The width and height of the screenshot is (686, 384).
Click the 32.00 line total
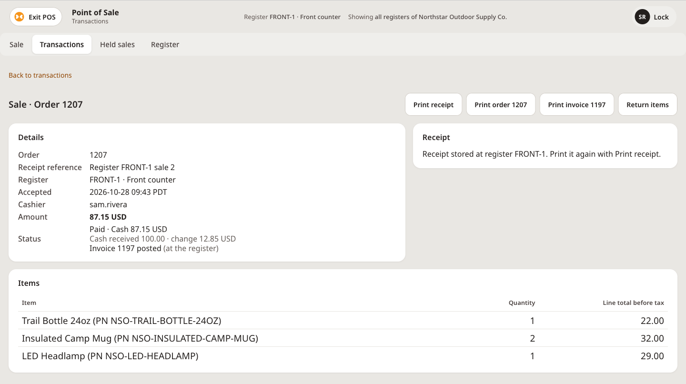pyautogui.click(x=652, y=338)
